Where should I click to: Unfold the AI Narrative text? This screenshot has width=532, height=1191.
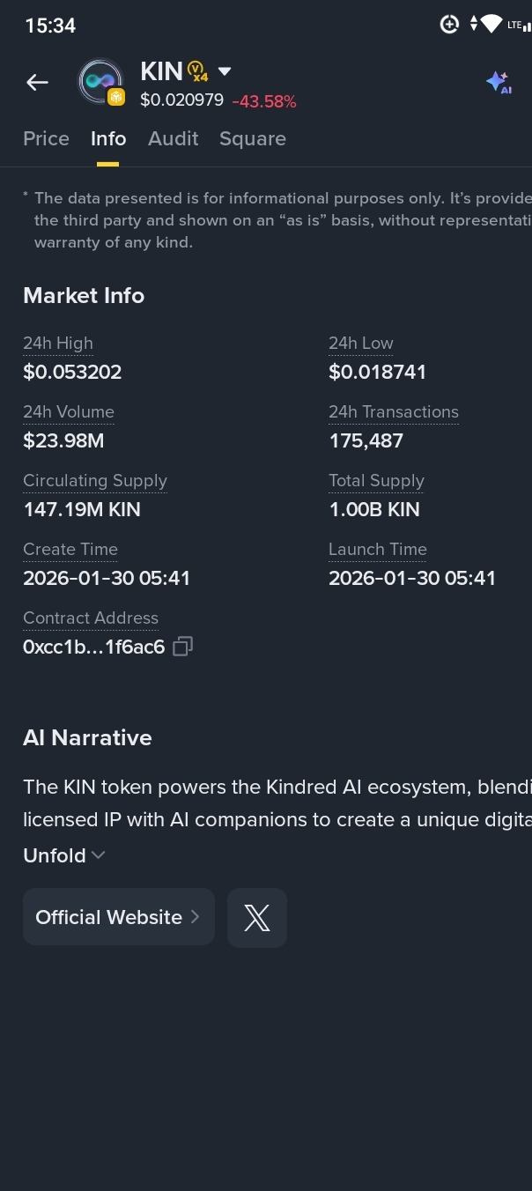click(x=64, y=855)
